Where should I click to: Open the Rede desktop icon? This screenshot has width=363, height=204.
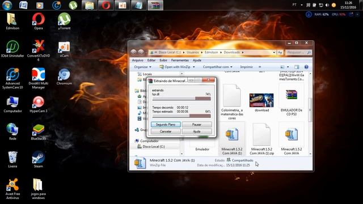tap(12, 132)
